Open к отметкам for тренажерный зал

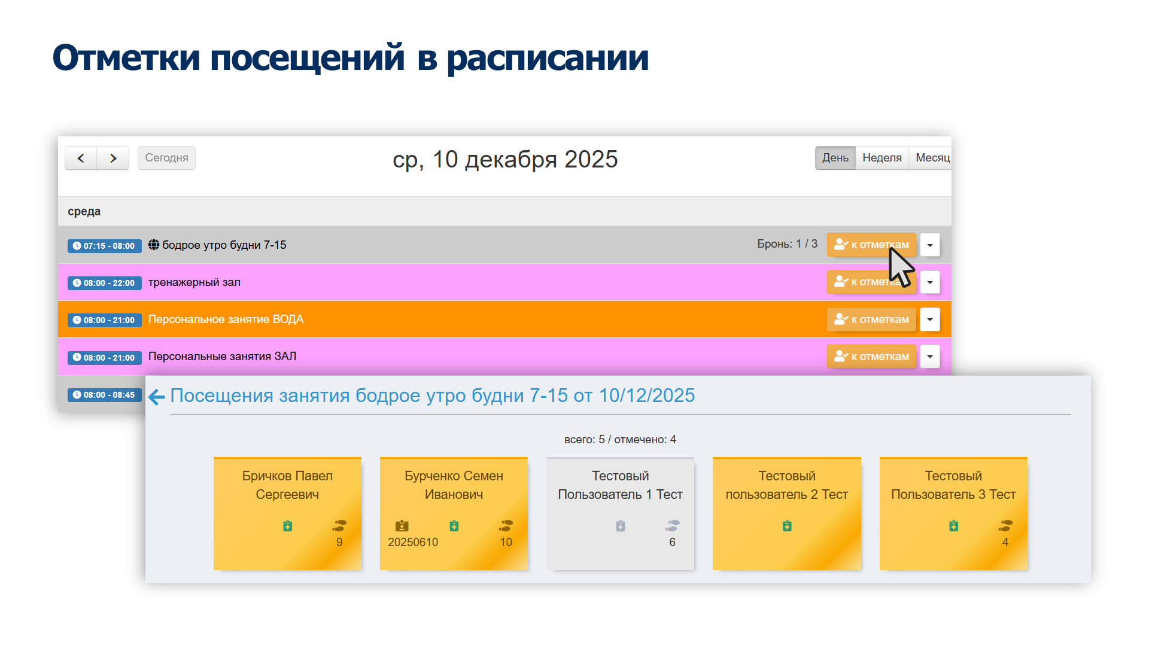[x=871, y=282]
